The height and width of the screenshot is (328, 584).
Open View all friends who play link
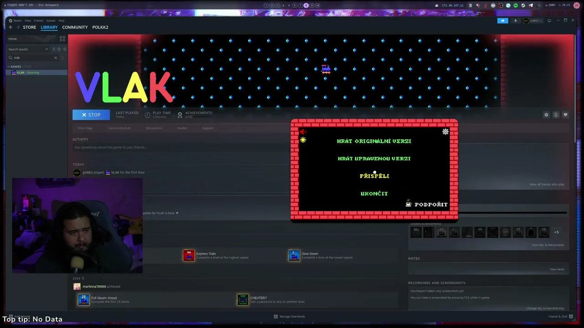pyautogui.click(x=547, y=184)
